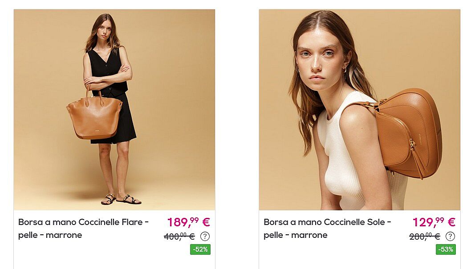Open the Coccinelle Flare product photo
Viewport: 463px width, 269px height.
114,110
